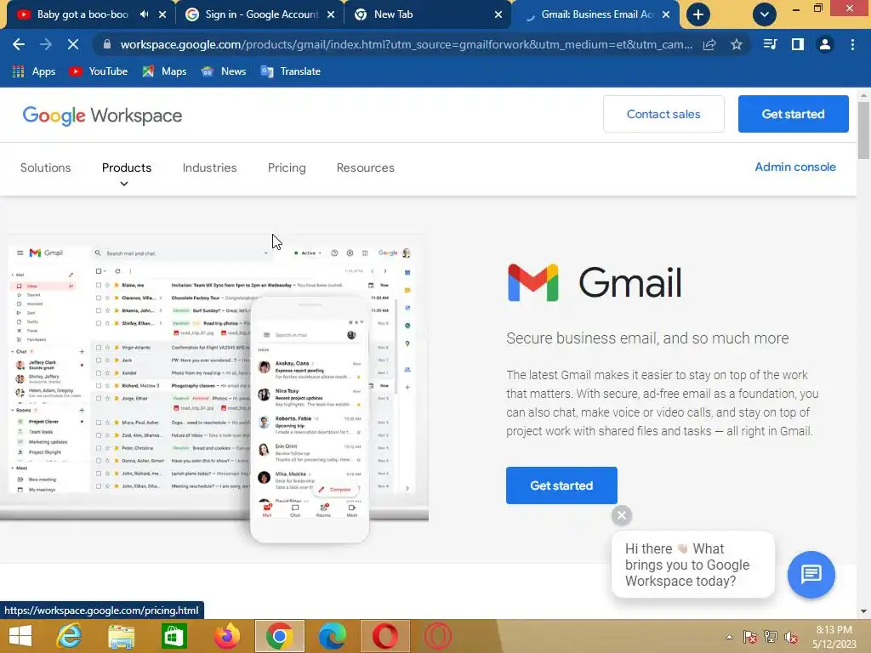Switch to Sign in - Google Account tab
Viewport: 871px width, 653px height.
[x=260, y=14]
